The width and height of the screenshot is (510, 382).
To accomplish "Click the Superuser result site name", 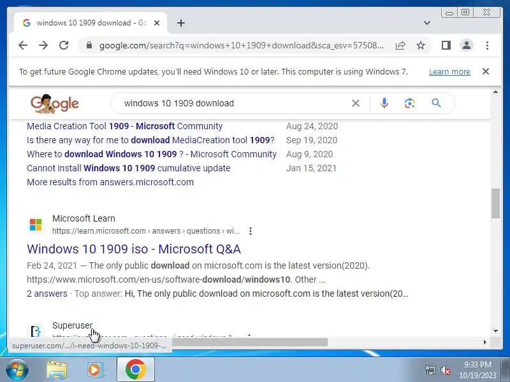I will click(x=72, y=325).
